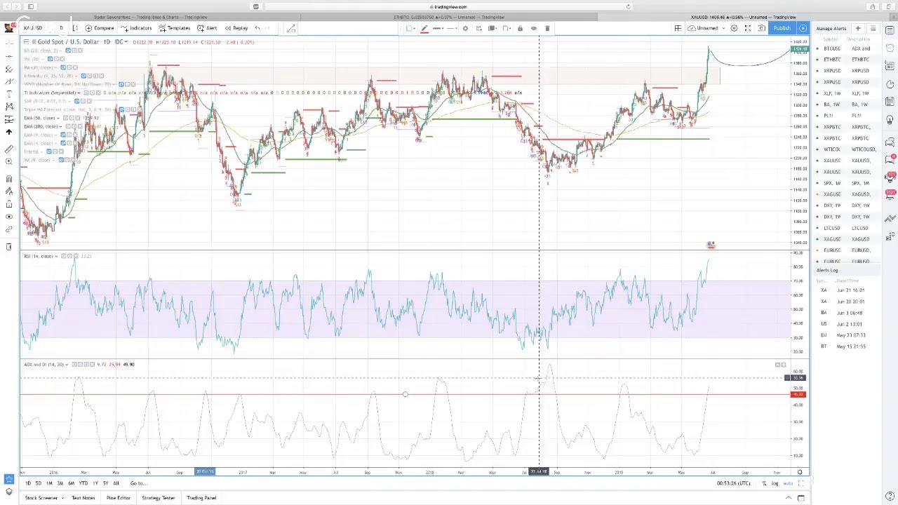Click the Go to... date link
Viewport: 898px width, 505px height.
click(138, 483)
